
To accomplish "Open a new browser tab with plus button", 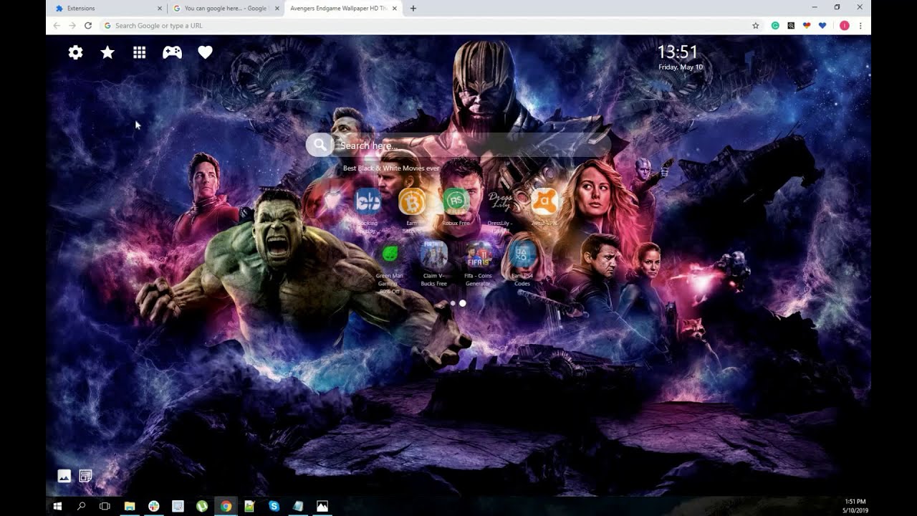I will pos(413,9).
